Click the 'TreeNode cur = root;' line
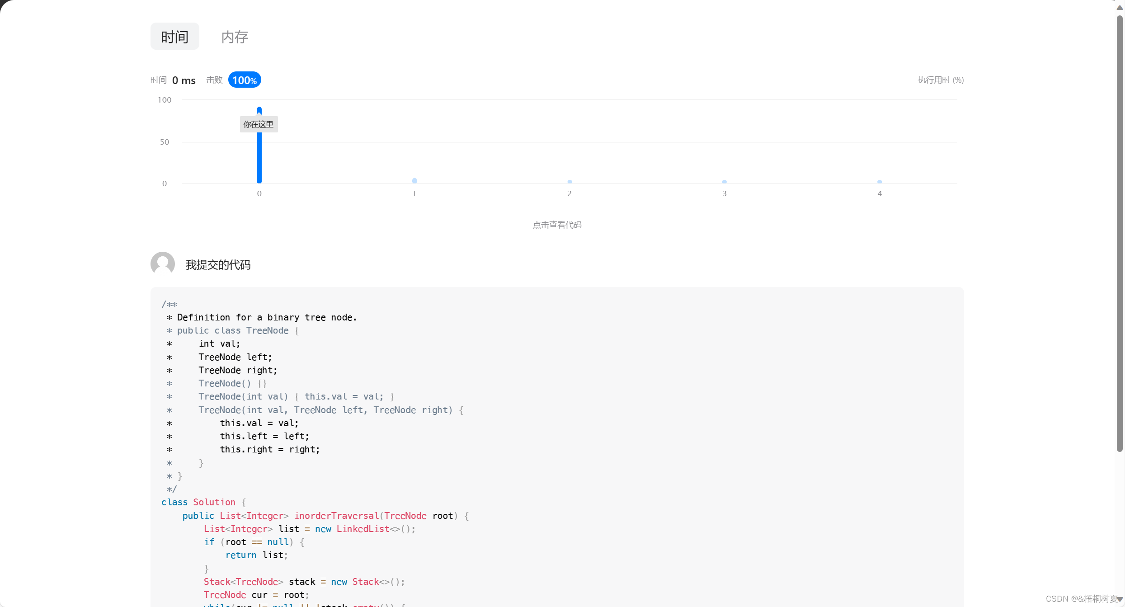 pos(256,595)
